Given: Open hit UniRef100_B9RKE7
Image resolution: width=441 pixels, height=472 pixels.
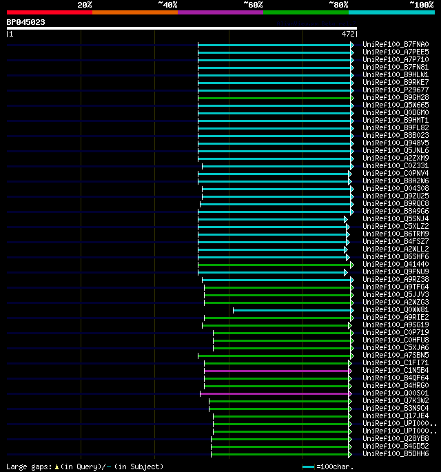Looking at the screenshot, I should coord(396,83).
